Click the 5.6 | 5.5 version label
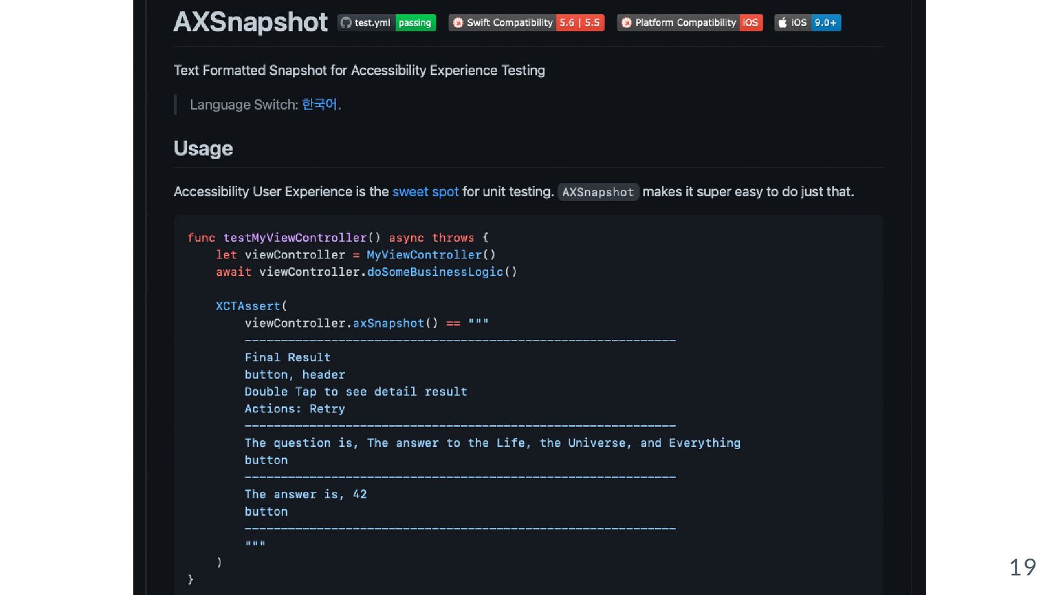 click(x=579, y=23)
